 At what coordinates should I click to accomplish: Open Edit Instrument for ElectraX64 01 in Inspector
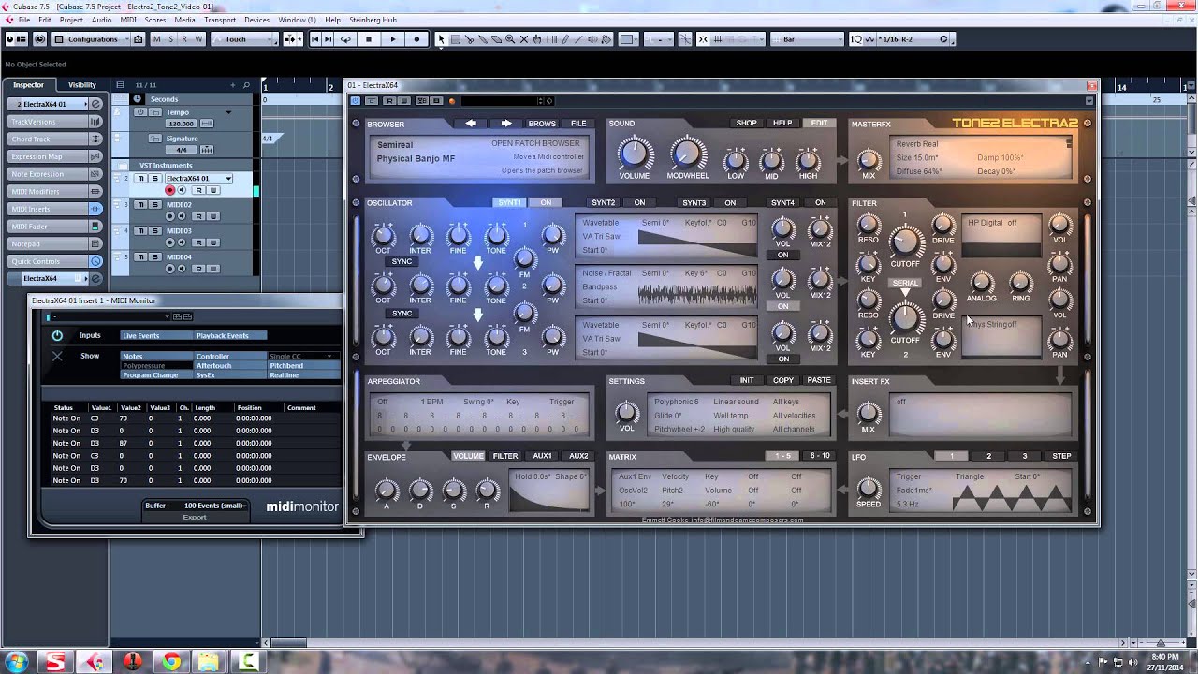coord(95,104)
